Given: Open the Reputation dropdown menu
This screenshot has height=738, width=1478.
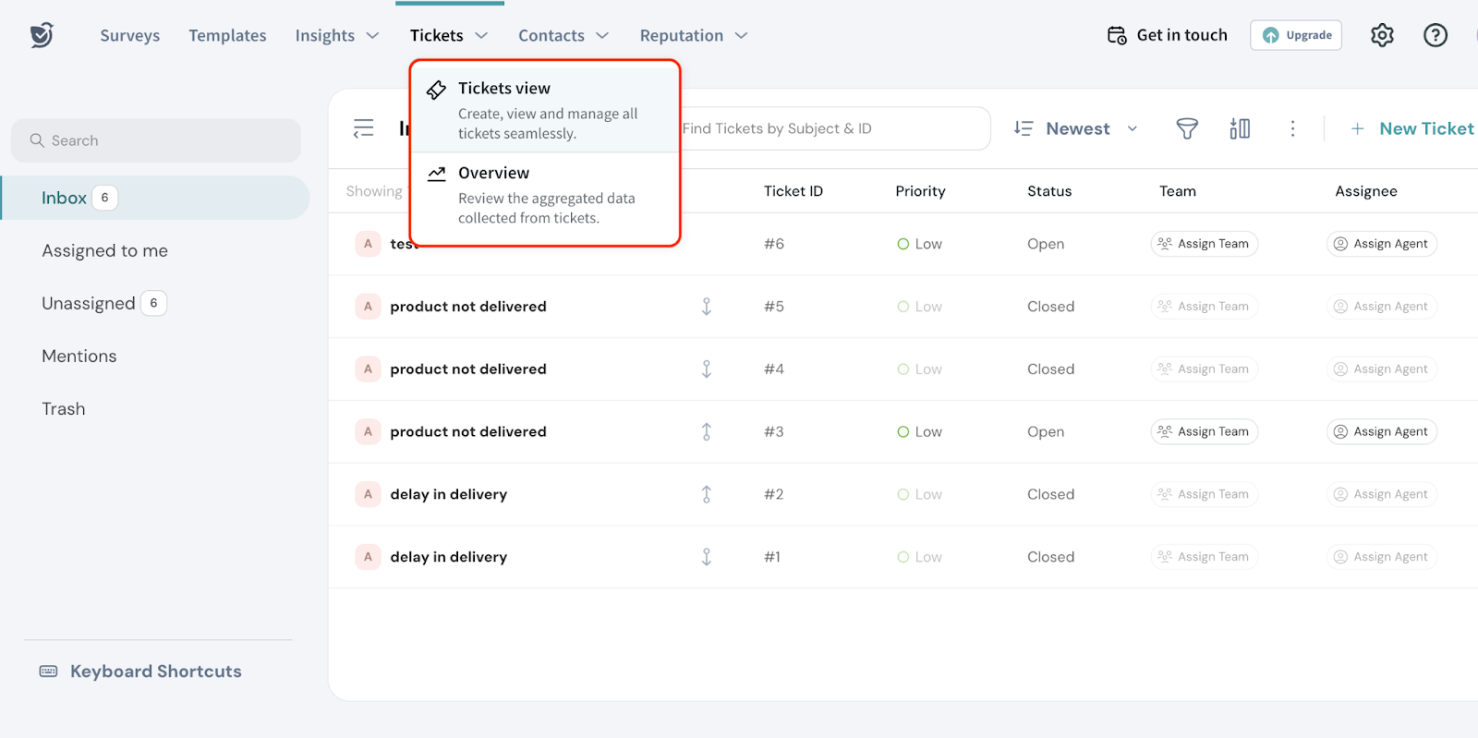Looking at the screenshot, I should 693,35.
